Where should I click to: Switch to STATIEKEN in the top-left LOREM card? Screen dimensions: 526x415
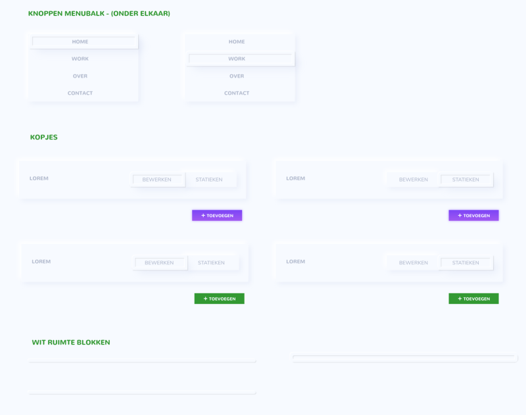(211, 180)
